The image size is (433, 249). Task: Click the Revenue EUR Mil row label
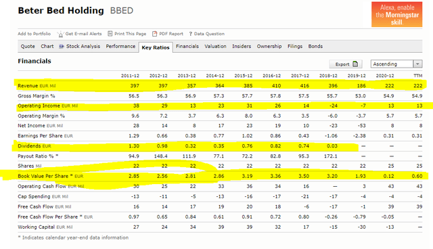pos(37,86)
